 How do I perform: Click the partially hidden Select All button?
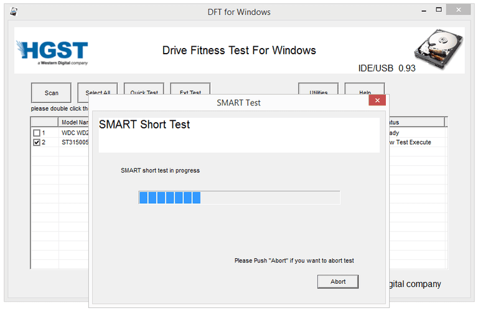[98, 89]
